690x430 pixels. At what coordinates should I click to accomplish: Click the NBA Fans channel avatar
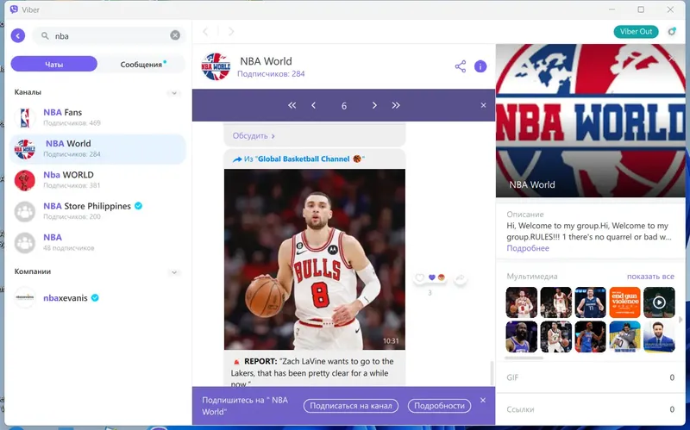click(x=25, y=118)
